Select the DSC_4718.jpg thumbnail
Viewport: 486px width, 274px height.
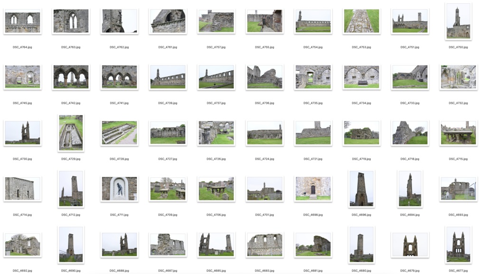click(x=410, y=133)
